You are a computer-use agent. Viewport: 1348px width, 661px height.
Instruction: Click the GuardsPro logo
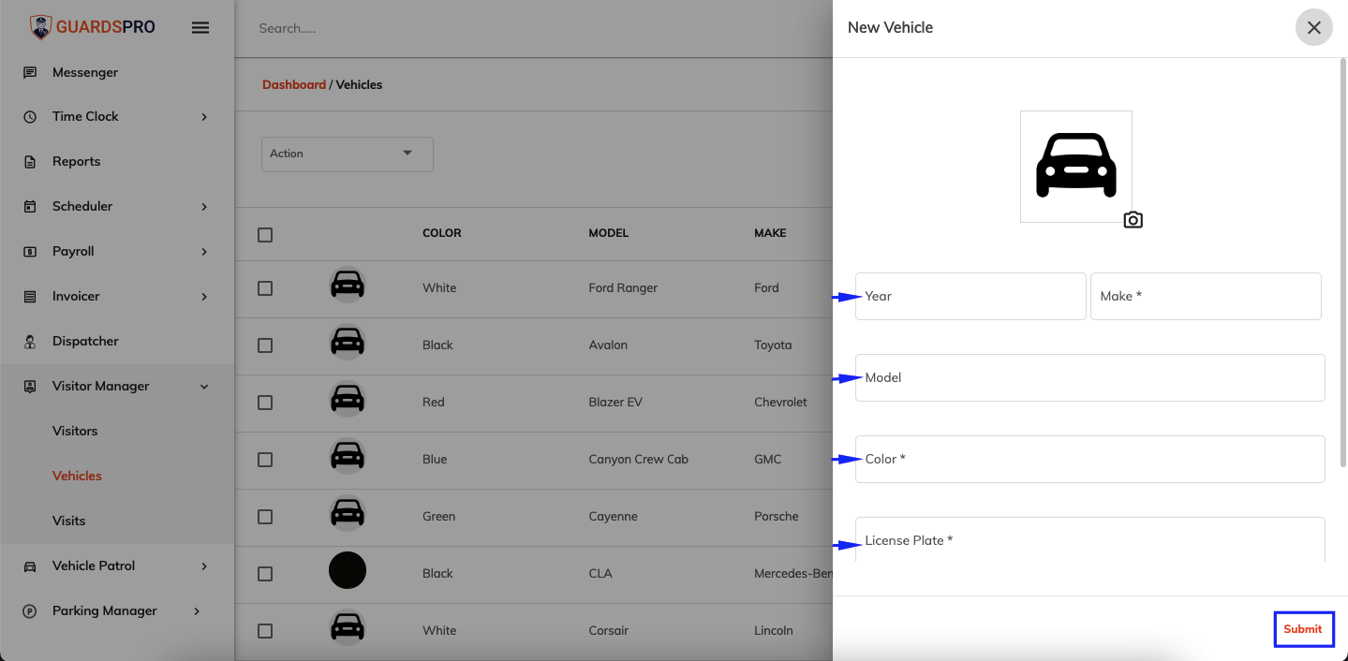pyautogui.click(x=92, y=27)
